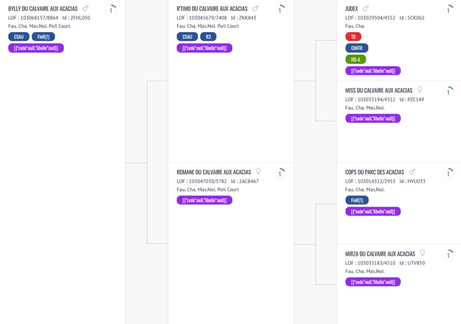This screenshot has height=324, width=461.
Task: Click Id 2ACB467 text
Action: pyautogui.click(x=244, y=181)
